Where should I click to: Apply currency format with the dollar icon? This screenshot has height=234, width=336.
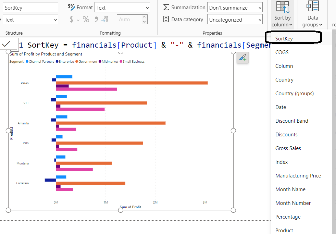click(x=71, y=19)
